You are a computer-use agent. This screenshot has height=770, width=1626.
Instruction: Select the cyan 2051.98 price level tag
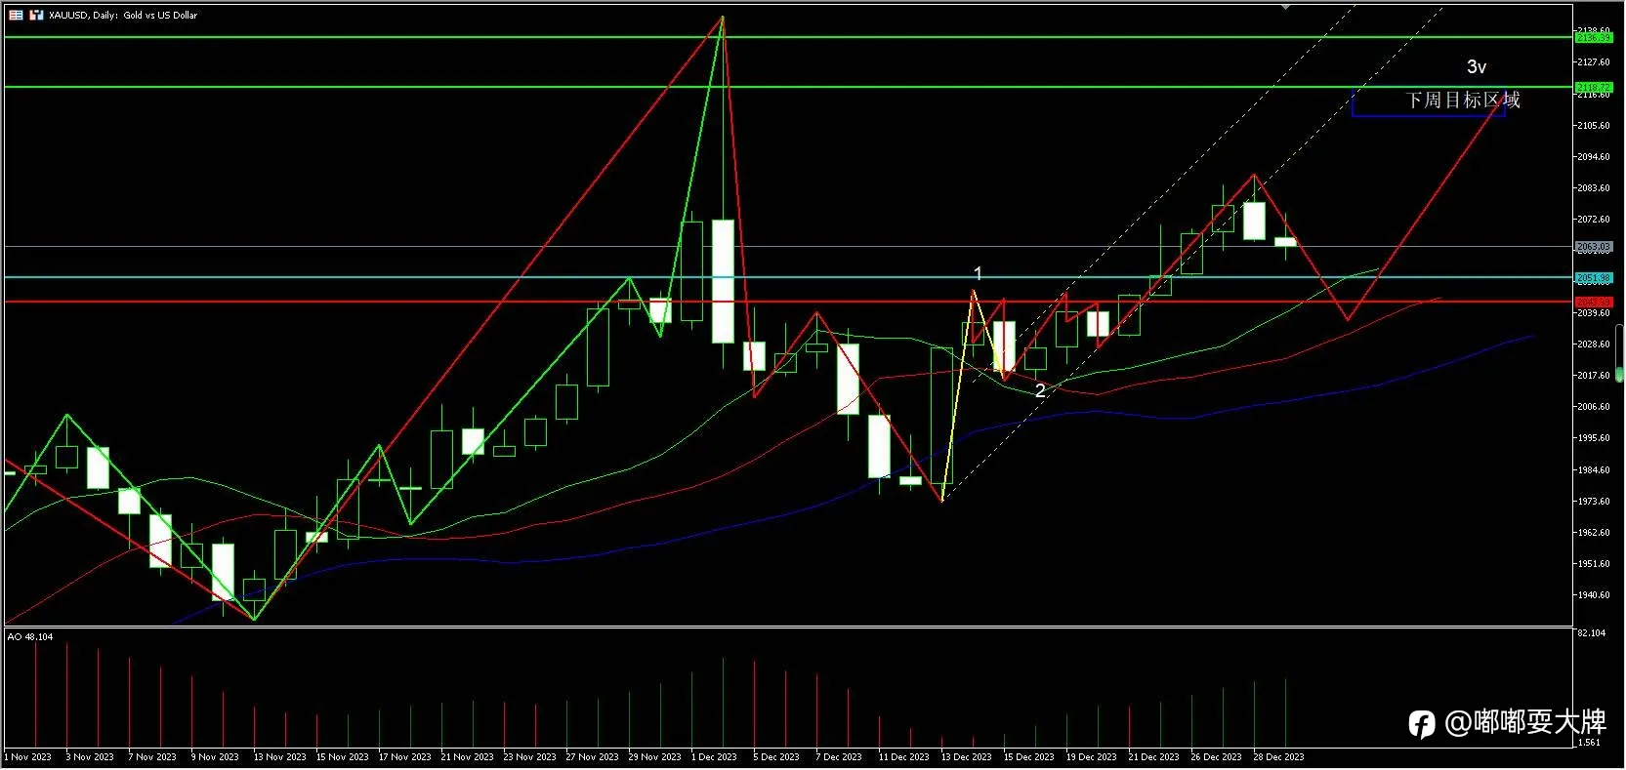click(x=1594, y=278)
